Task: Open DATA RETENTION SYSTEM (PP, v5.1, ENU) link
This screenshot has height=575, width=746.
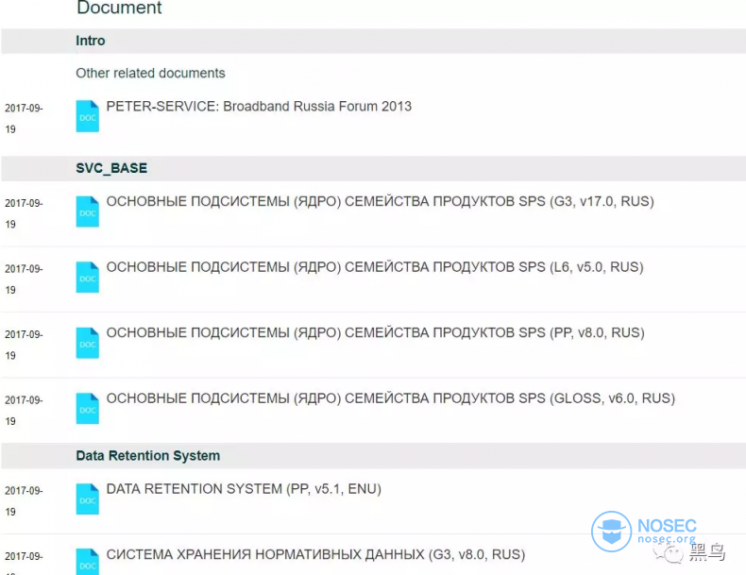Action: [x=244, y=489]
